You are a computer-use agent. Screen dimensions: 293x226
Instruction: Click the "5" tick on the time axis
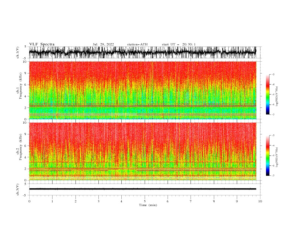click(145, 201)
